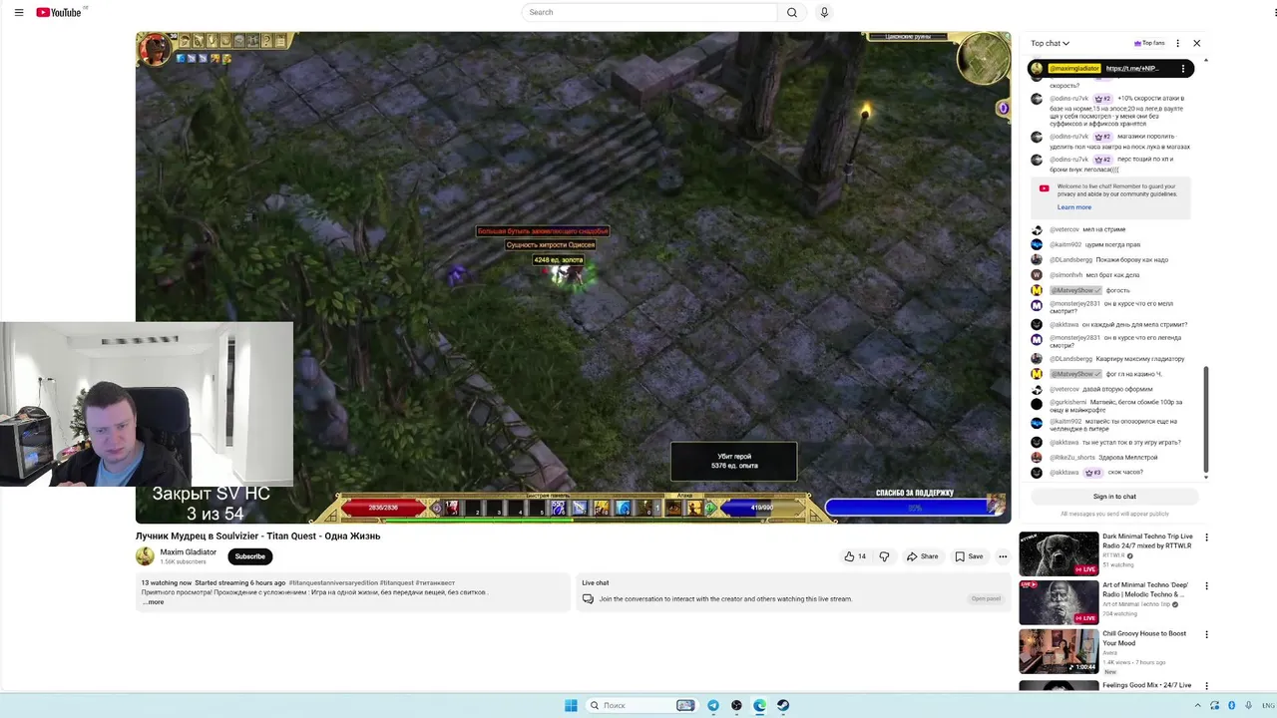The image size is (1277, 718).
Task: Click the taskbar search box Поиск
Action: pyautogui.click(x=641, y=705)
